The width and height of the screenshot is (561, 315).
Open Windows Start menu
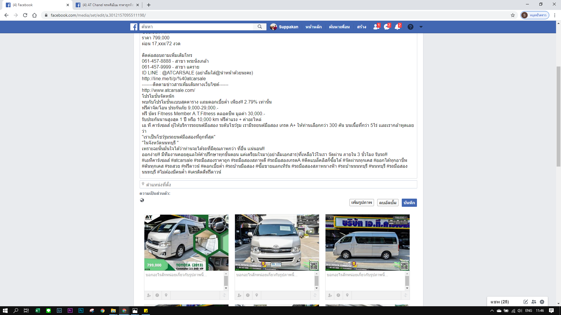5,311
